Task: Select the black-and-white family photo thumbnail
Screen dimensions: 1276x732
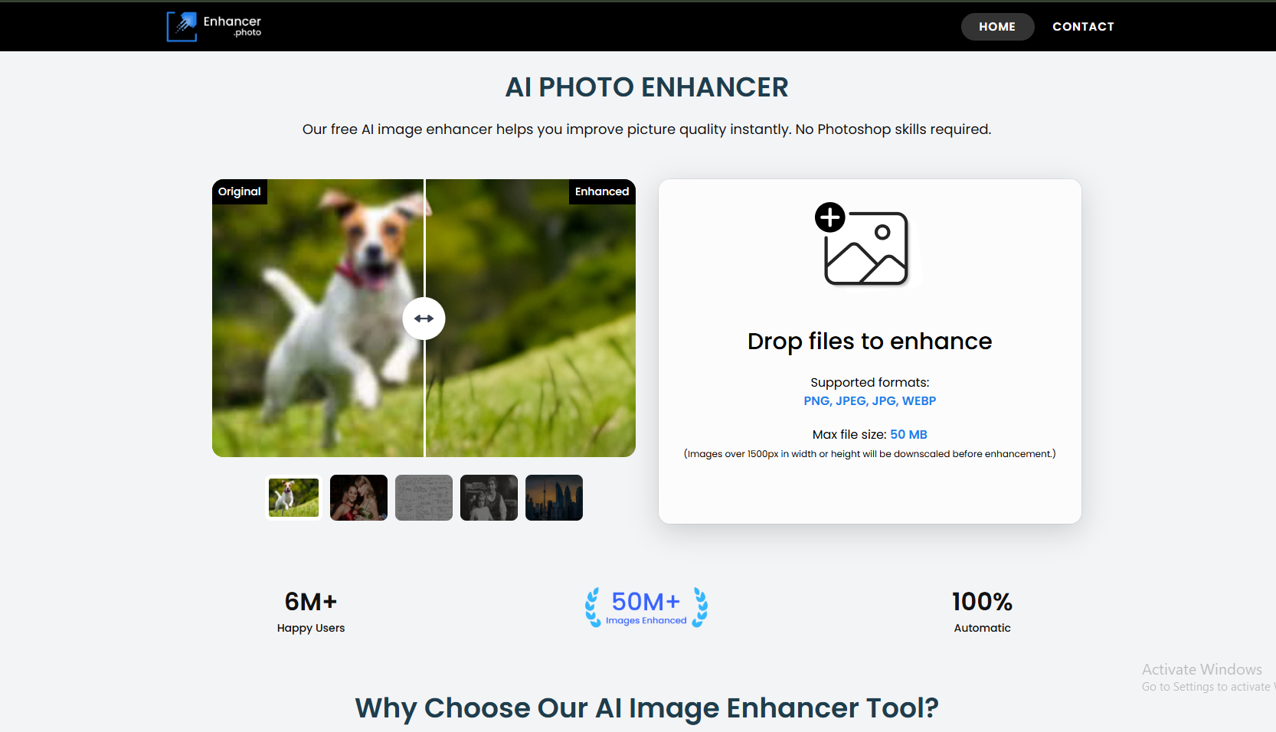Action: tap(489, 498)
